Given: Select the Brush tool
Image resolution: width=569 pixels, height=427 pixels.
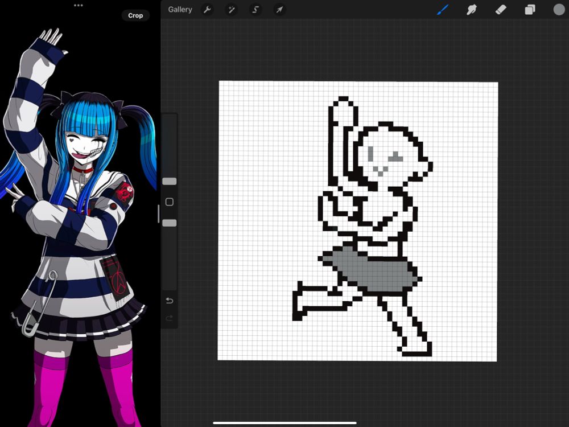Looking at the screenshot, I should [442, 10].
